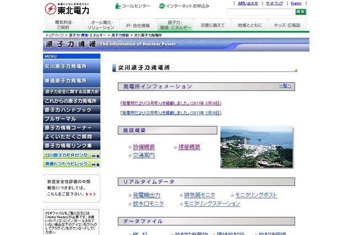353x235 pixels.
Task: Click the Tohoku Electric Power (東北電力) logo
Action: click(x=66, y=8)
